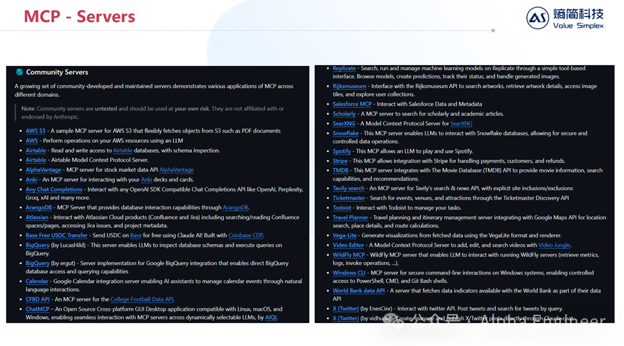Open the Calendar server link
This screenshot has width=624, height=346.
pyautogui.click(x=37, y=282)
